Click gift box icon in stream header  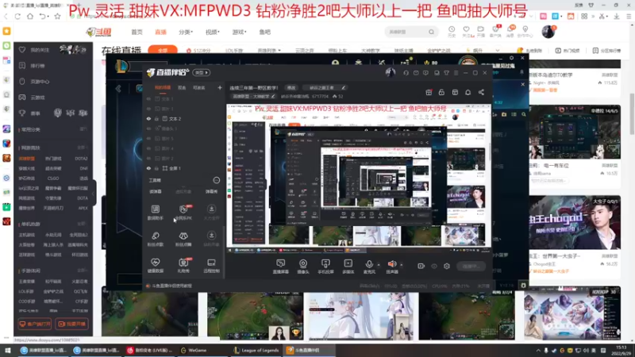(429, 92)
